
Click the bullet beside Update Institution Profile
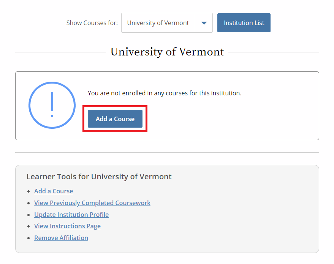(x=29, y=215)
